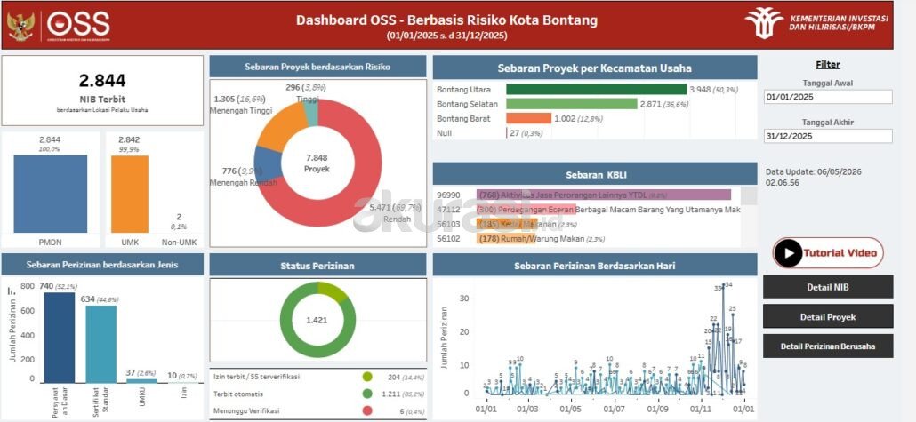Image resolution: width=916 pixels, height=422 pixels.
Task: Click the Filter heading
Action: [828, 65]
